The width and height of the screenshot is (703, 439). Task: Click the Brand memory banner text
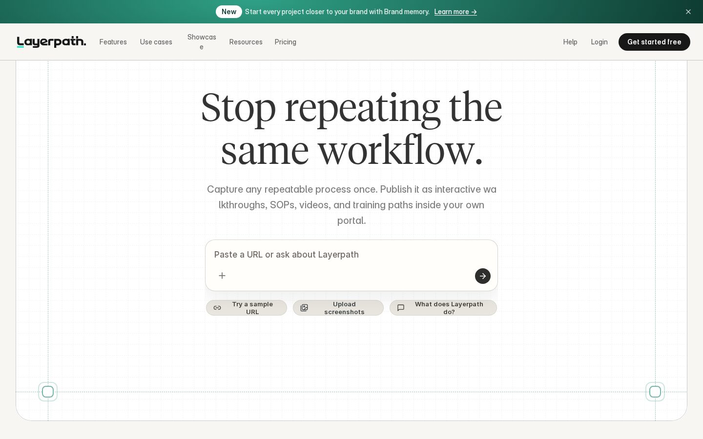tap(337, 12)
